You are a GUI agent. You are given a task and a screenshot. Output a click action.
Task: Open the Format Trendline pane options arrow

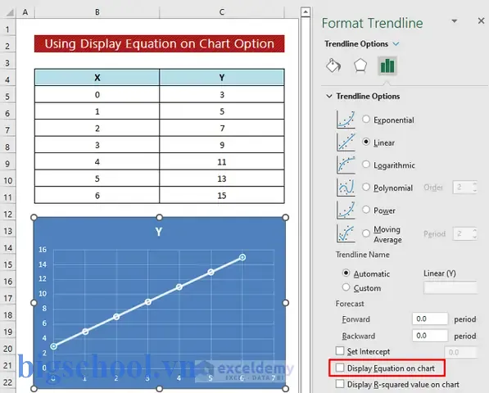(455, 21)
